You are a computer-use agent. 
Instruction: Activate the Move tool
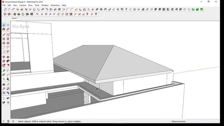(x=4, y=57)
